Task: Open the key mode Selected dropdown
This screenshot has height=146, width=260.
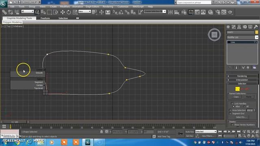Action: pyautogui.click(x=206, y=131)
